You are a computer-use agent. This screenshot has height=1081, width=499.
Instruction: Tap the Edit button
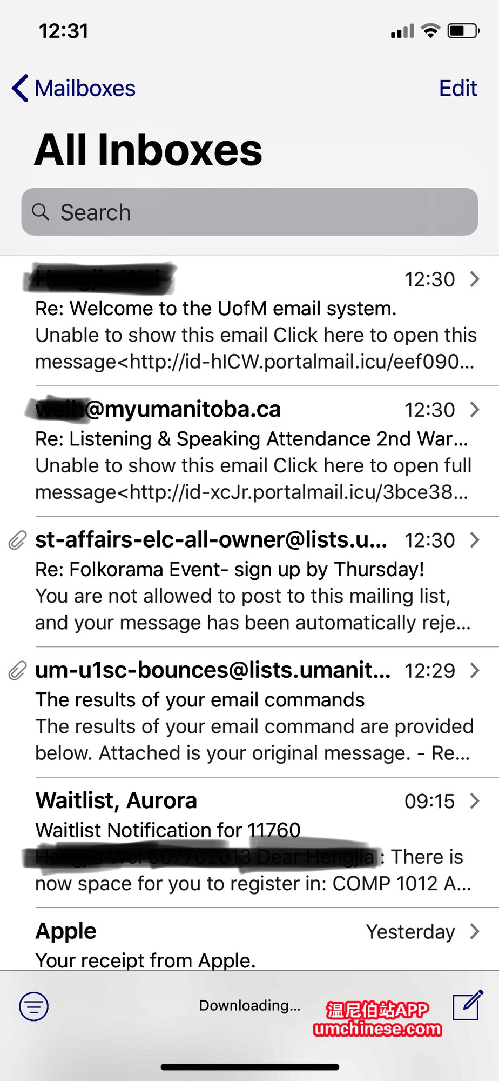(458, 88)
